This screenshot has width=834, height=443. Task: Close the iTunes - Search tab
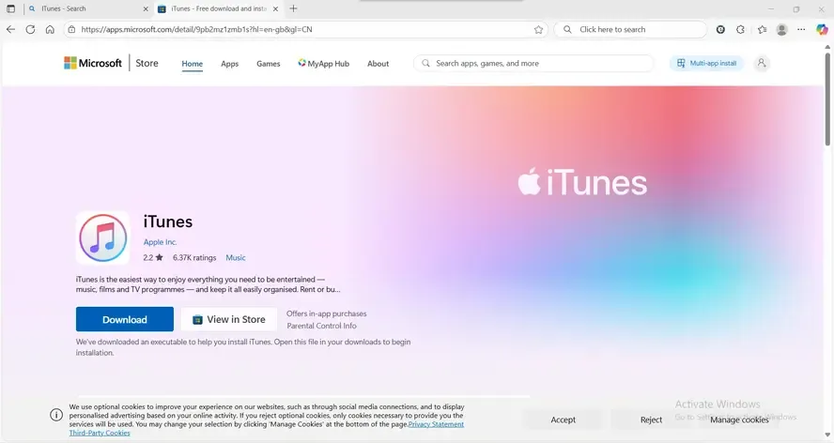[x=146, y=8]
